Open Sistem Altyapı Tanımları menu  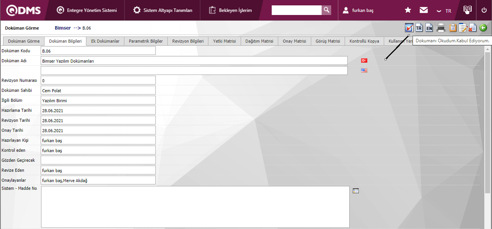[163, 10]
